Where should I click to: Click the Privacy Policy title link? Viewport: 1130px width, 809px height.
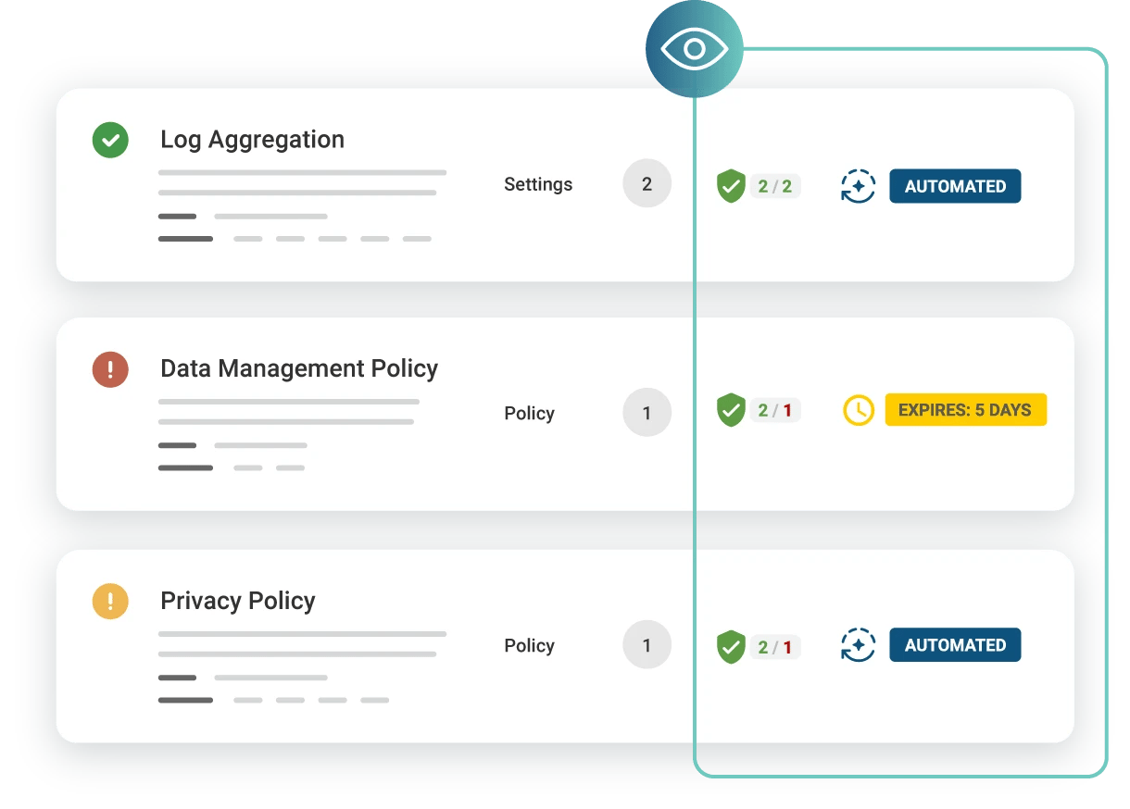click(x=237, y=601)
